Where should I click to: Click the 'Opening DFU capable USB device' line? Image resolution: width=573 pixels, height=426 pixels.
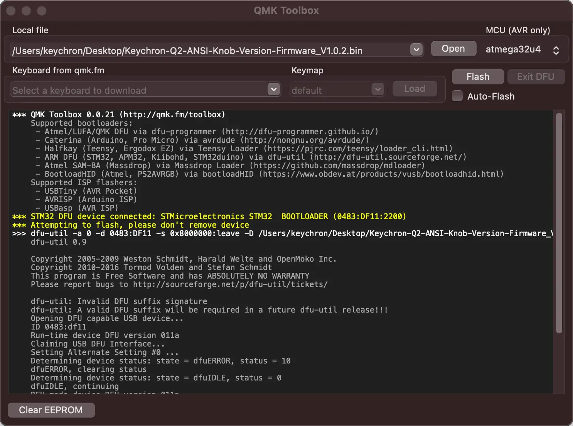click(107, 318)
